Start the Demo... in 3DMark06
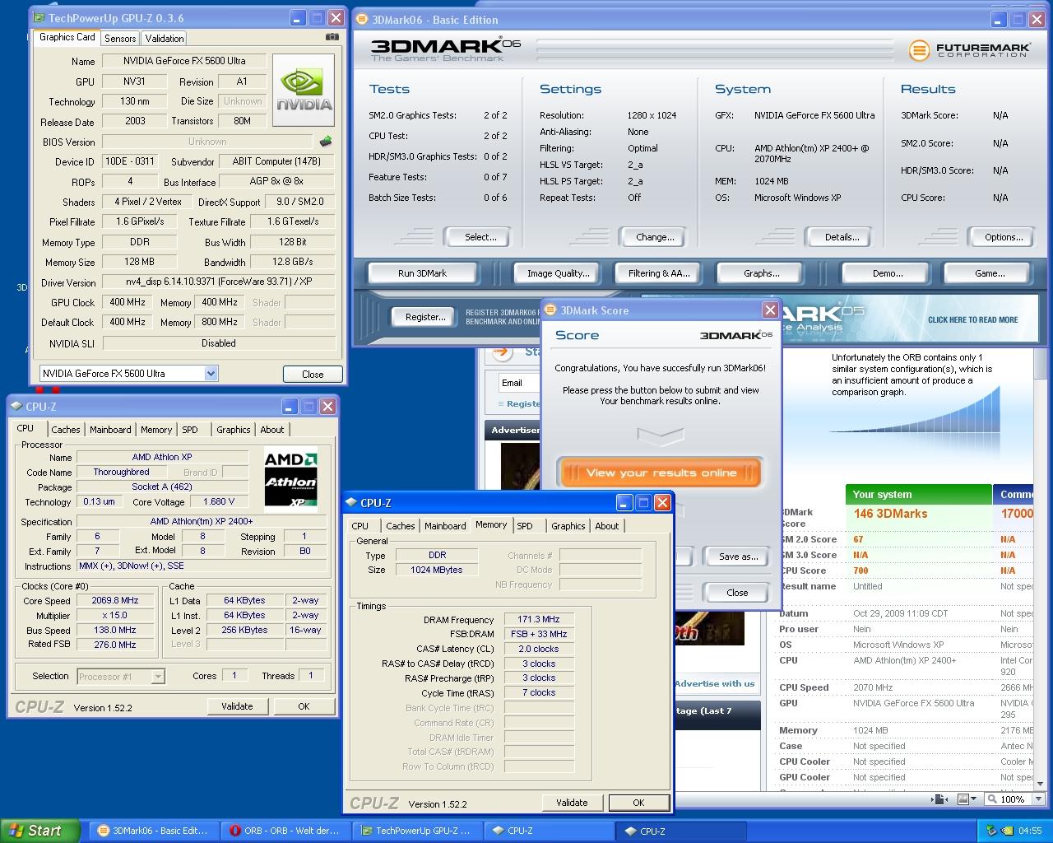This screenshot has height=843, width=1053. (x=888, y=273)
